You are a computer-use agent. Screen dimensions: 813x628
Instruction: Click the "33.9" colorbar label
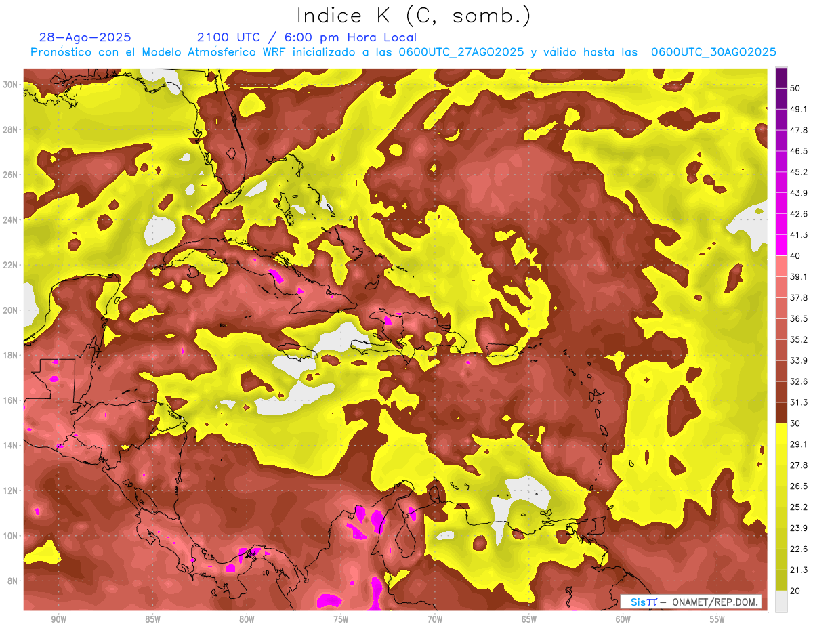pos(799,360)
